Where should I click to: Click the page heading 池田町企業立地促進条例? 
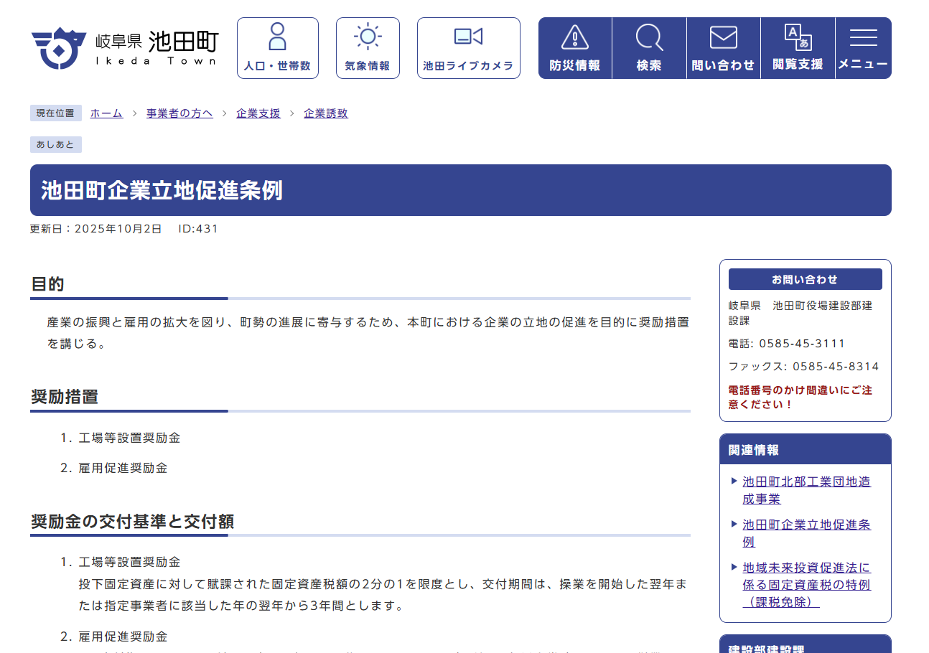pos(162,190)
